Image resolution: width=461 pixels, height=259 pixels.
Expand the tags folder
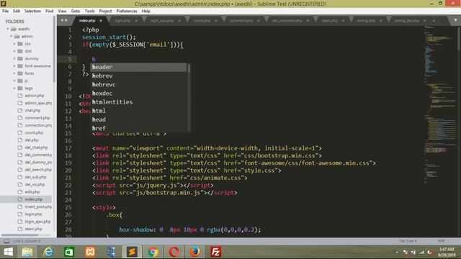[14, 88]
